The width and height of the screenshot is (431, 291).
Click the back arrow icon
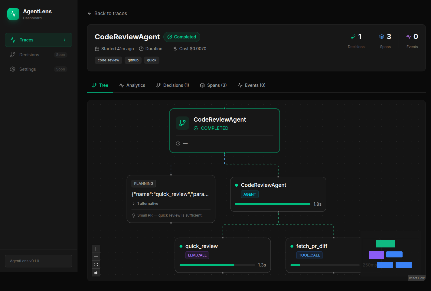tap(90, 13)
